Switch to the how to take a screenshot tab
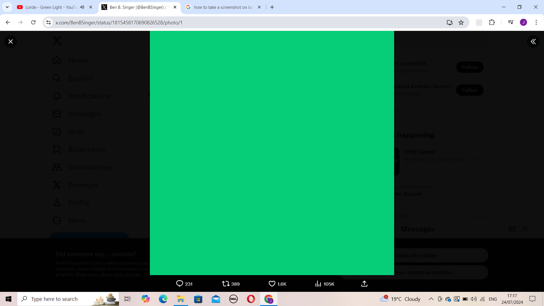The image size is (544, 306). point(223,7)
